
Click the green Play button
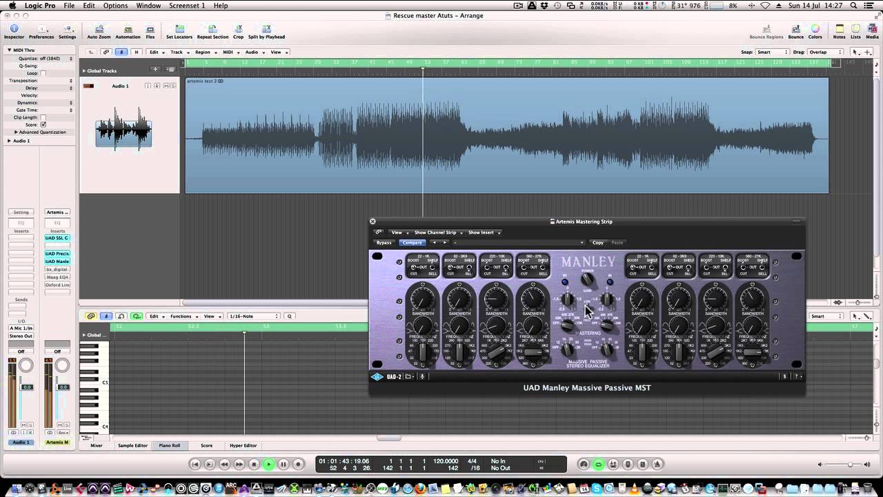(268, 465)
